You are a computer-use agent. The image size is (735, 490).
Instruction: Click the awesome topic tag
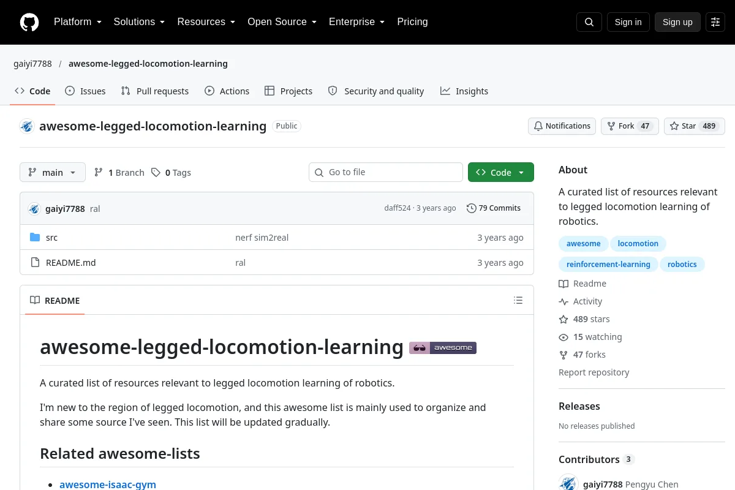click(584, 244)
